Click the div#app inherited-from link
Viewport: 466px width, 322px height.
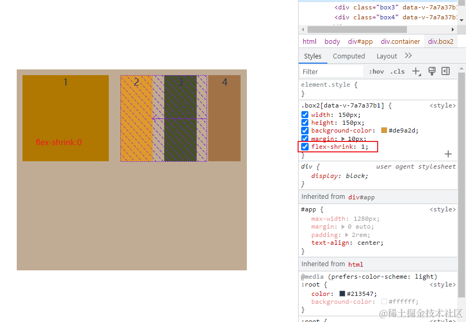[x=361, y=197]
